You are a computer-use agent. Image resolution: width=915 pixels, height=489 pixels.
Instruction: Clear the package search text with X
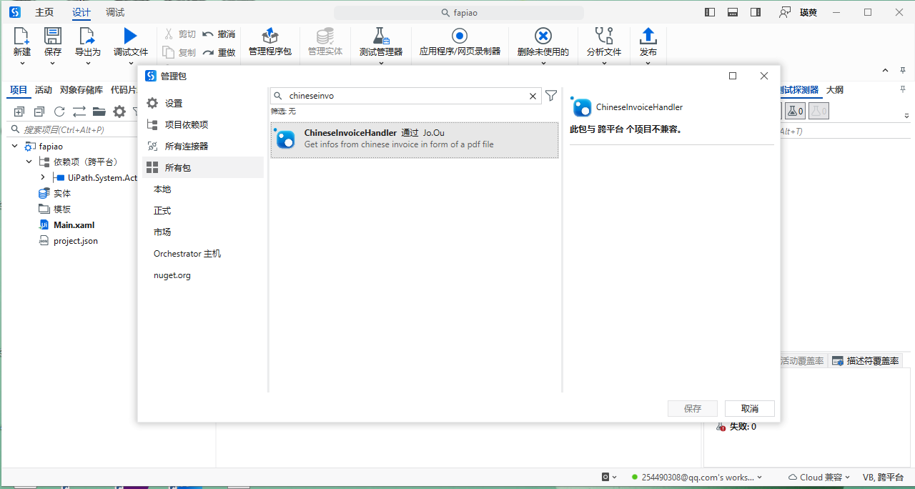coord(533,96)
